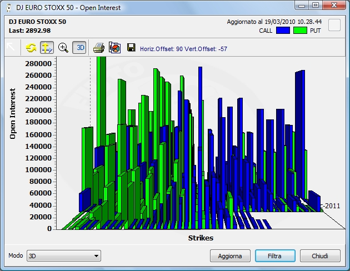
Task: Save chart with the floppy disk icon
Action: 131,48
